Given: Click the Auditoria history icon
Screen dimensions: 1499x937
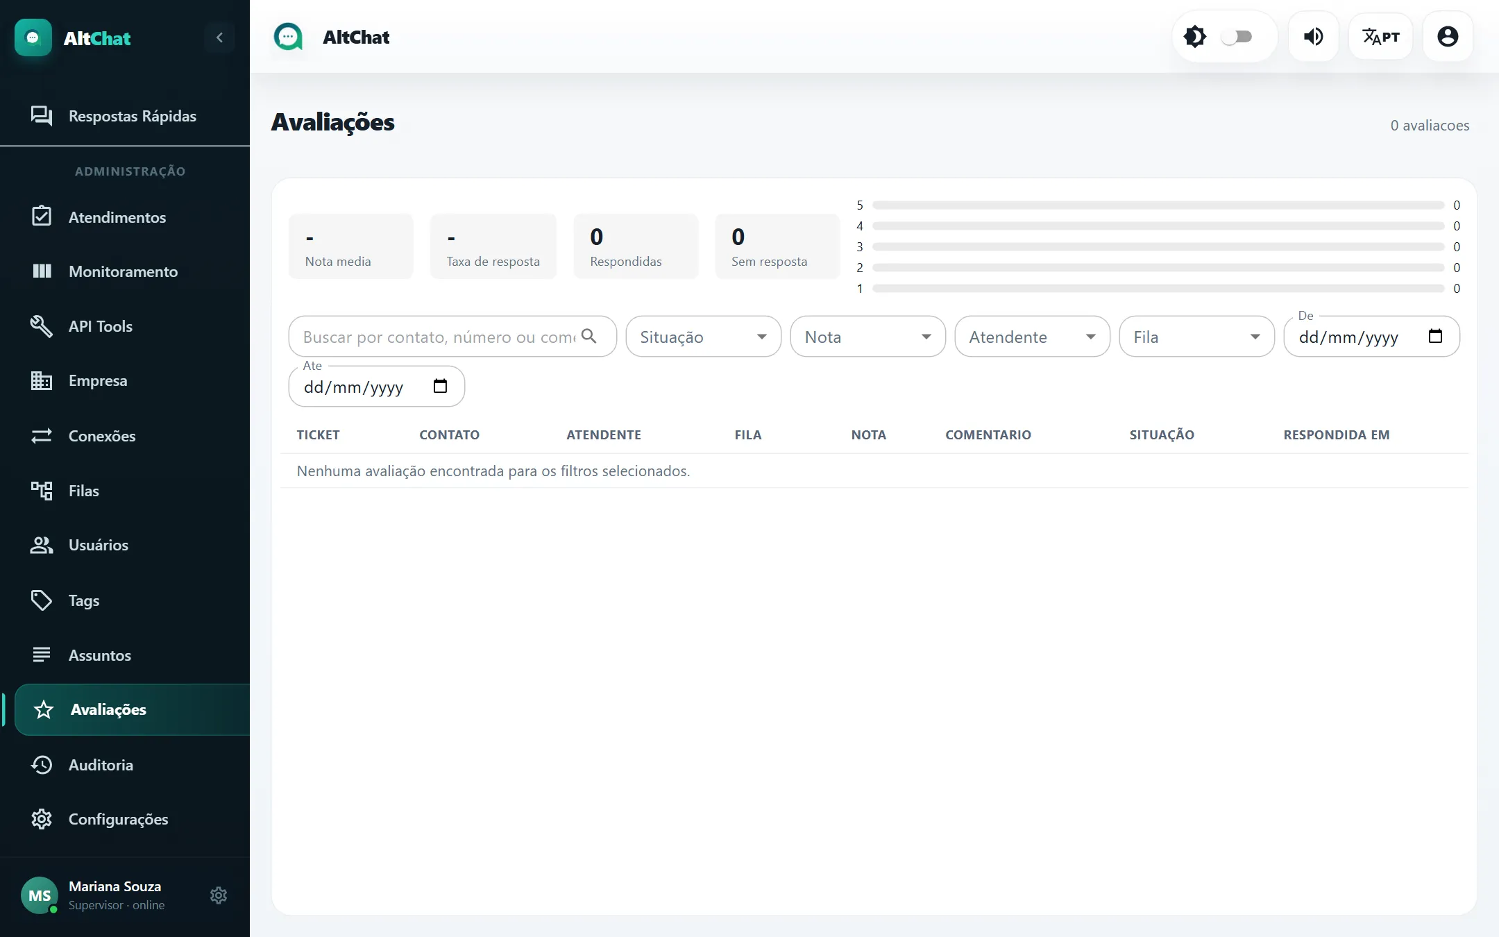Looking at the screenshot, I should pyautogui.click(x=42, y=764).
